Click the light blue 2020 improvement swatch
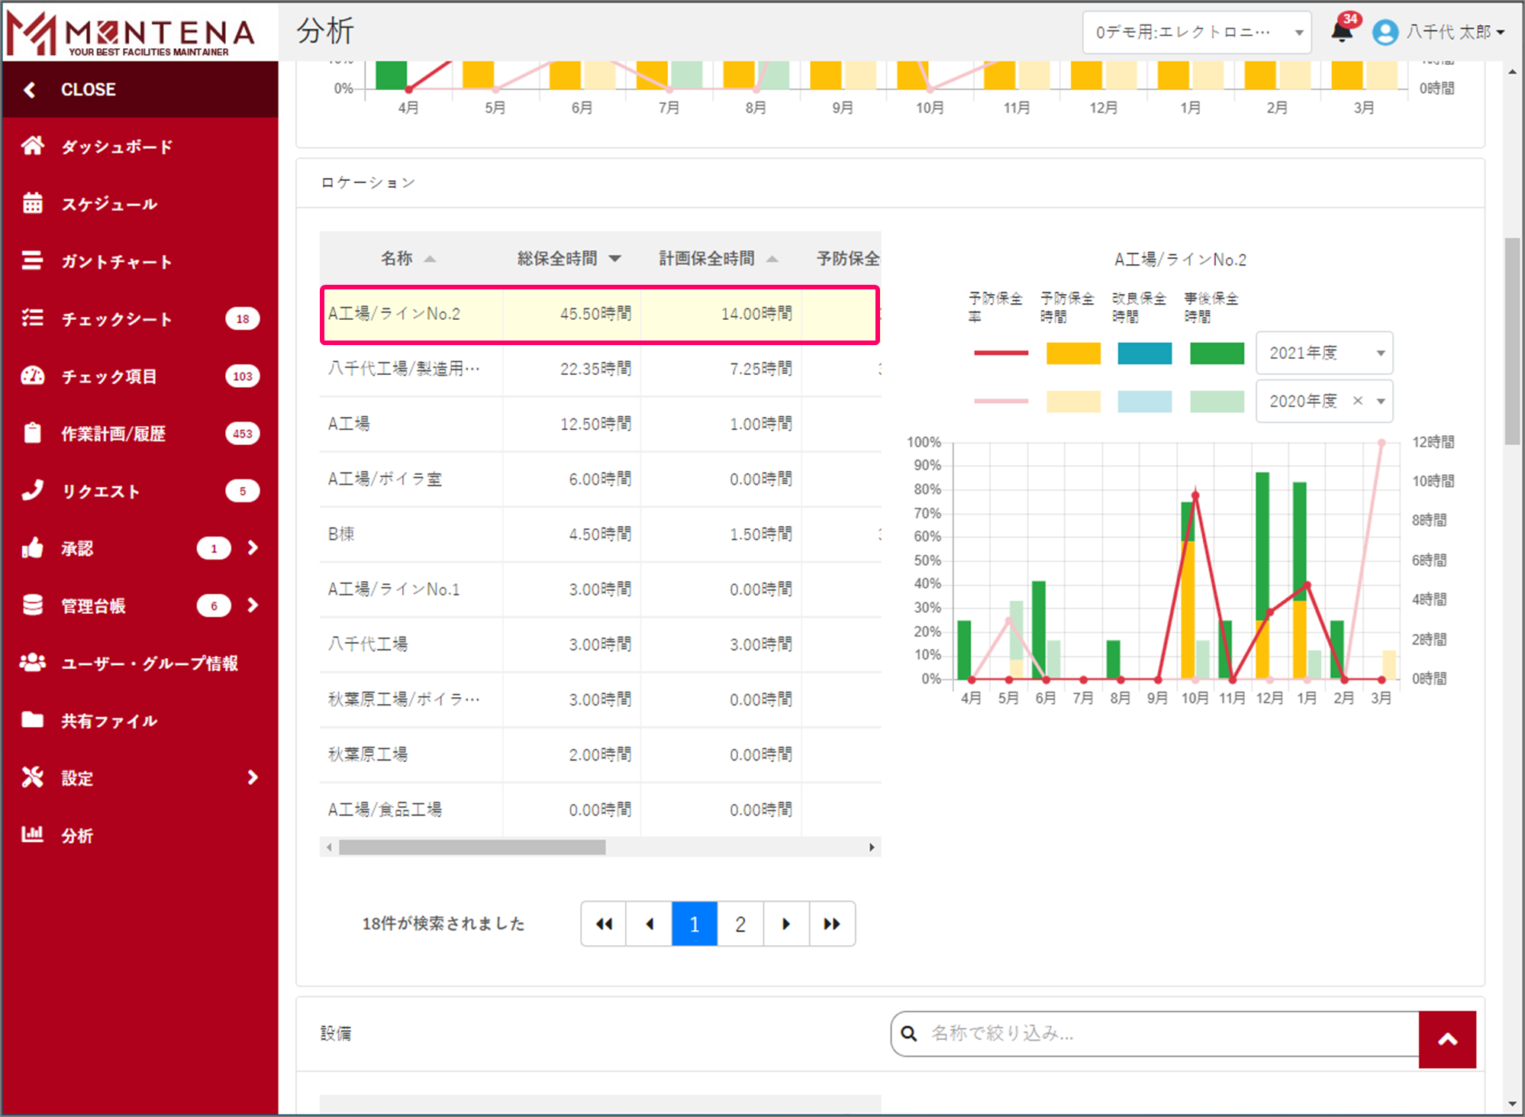 [x=1144, y=402]
